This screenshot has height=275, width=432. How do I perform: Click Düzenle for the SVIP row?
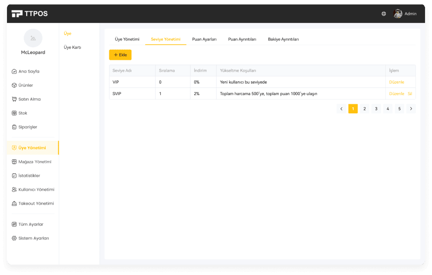[396, 94]
